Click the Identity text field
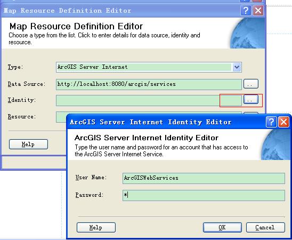Screen dimensions: 292x240 click(149, 100)
